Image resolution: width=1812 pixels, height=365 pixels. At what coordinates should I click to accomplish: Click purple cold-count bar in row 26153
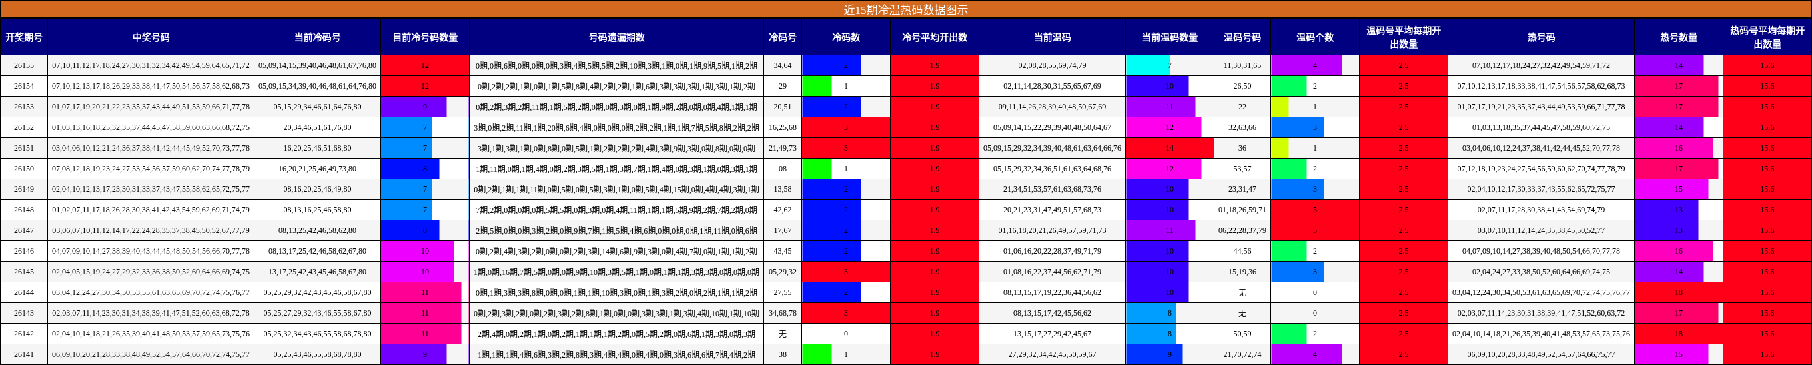tap(414, 107)
